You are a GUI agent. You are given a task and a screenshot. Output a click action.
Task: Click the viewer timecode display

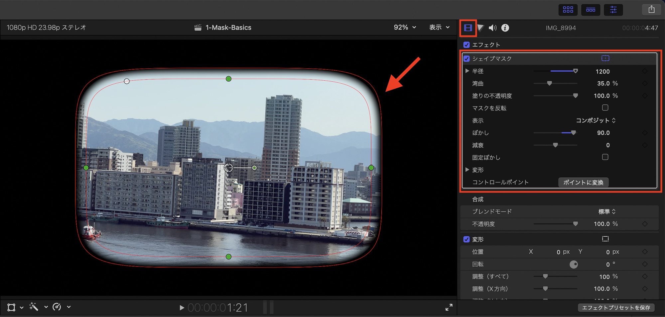coord(218,308)
